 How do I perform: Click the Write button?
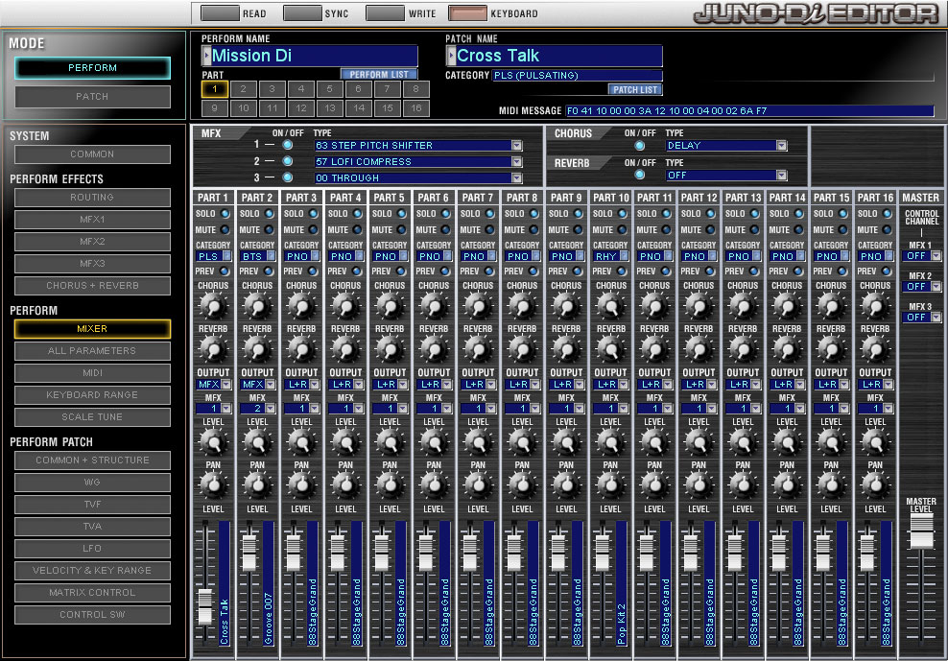click(385, 12)
